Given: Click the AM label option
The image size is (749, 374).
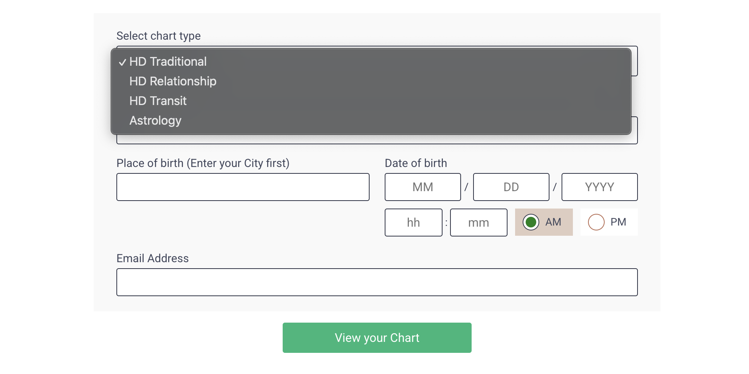Looking at the screenshot, I should [553, 222].
